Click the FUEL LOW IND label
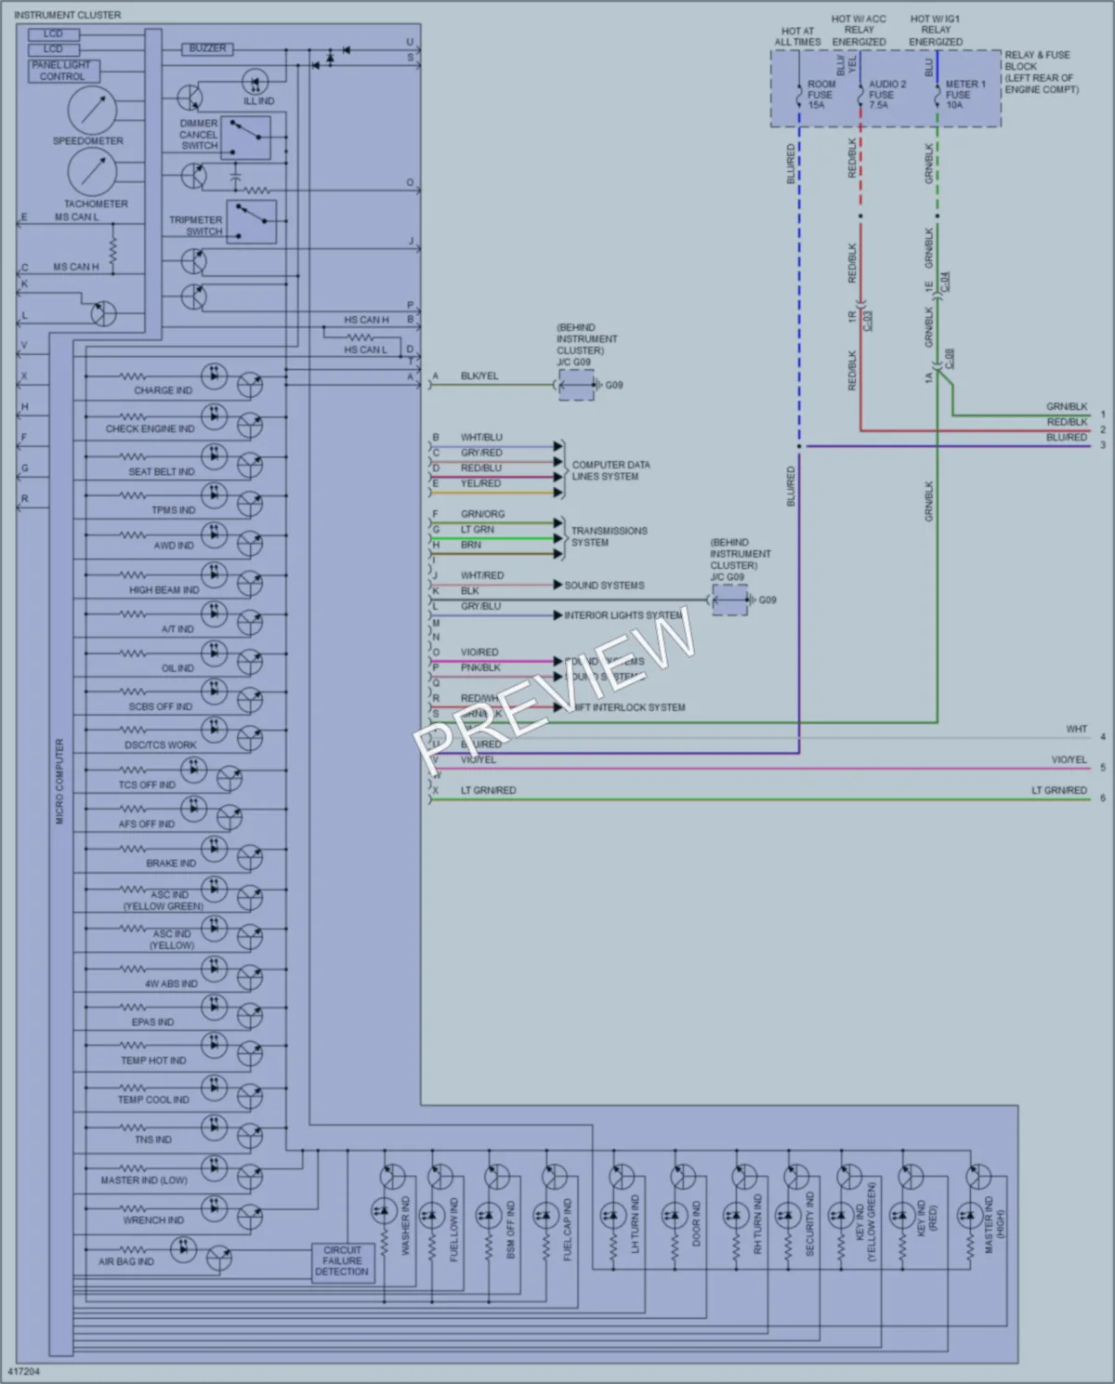This screenshot has height=1384, width=1115. [454, 1229]
